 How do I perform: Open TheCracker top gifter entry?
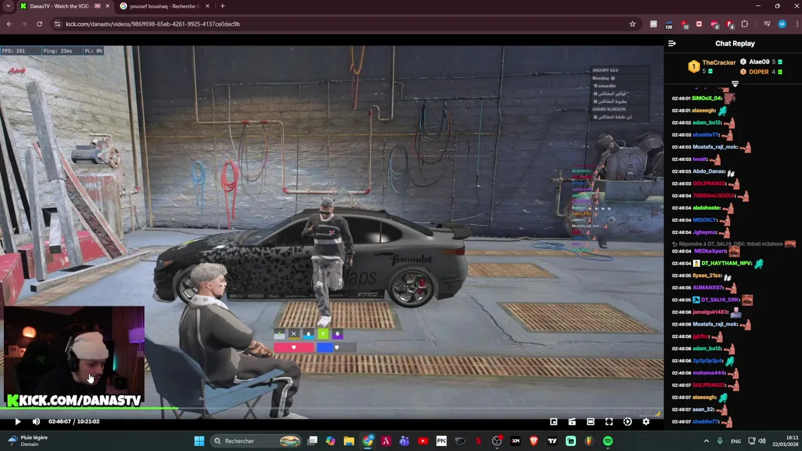(712, 66)
